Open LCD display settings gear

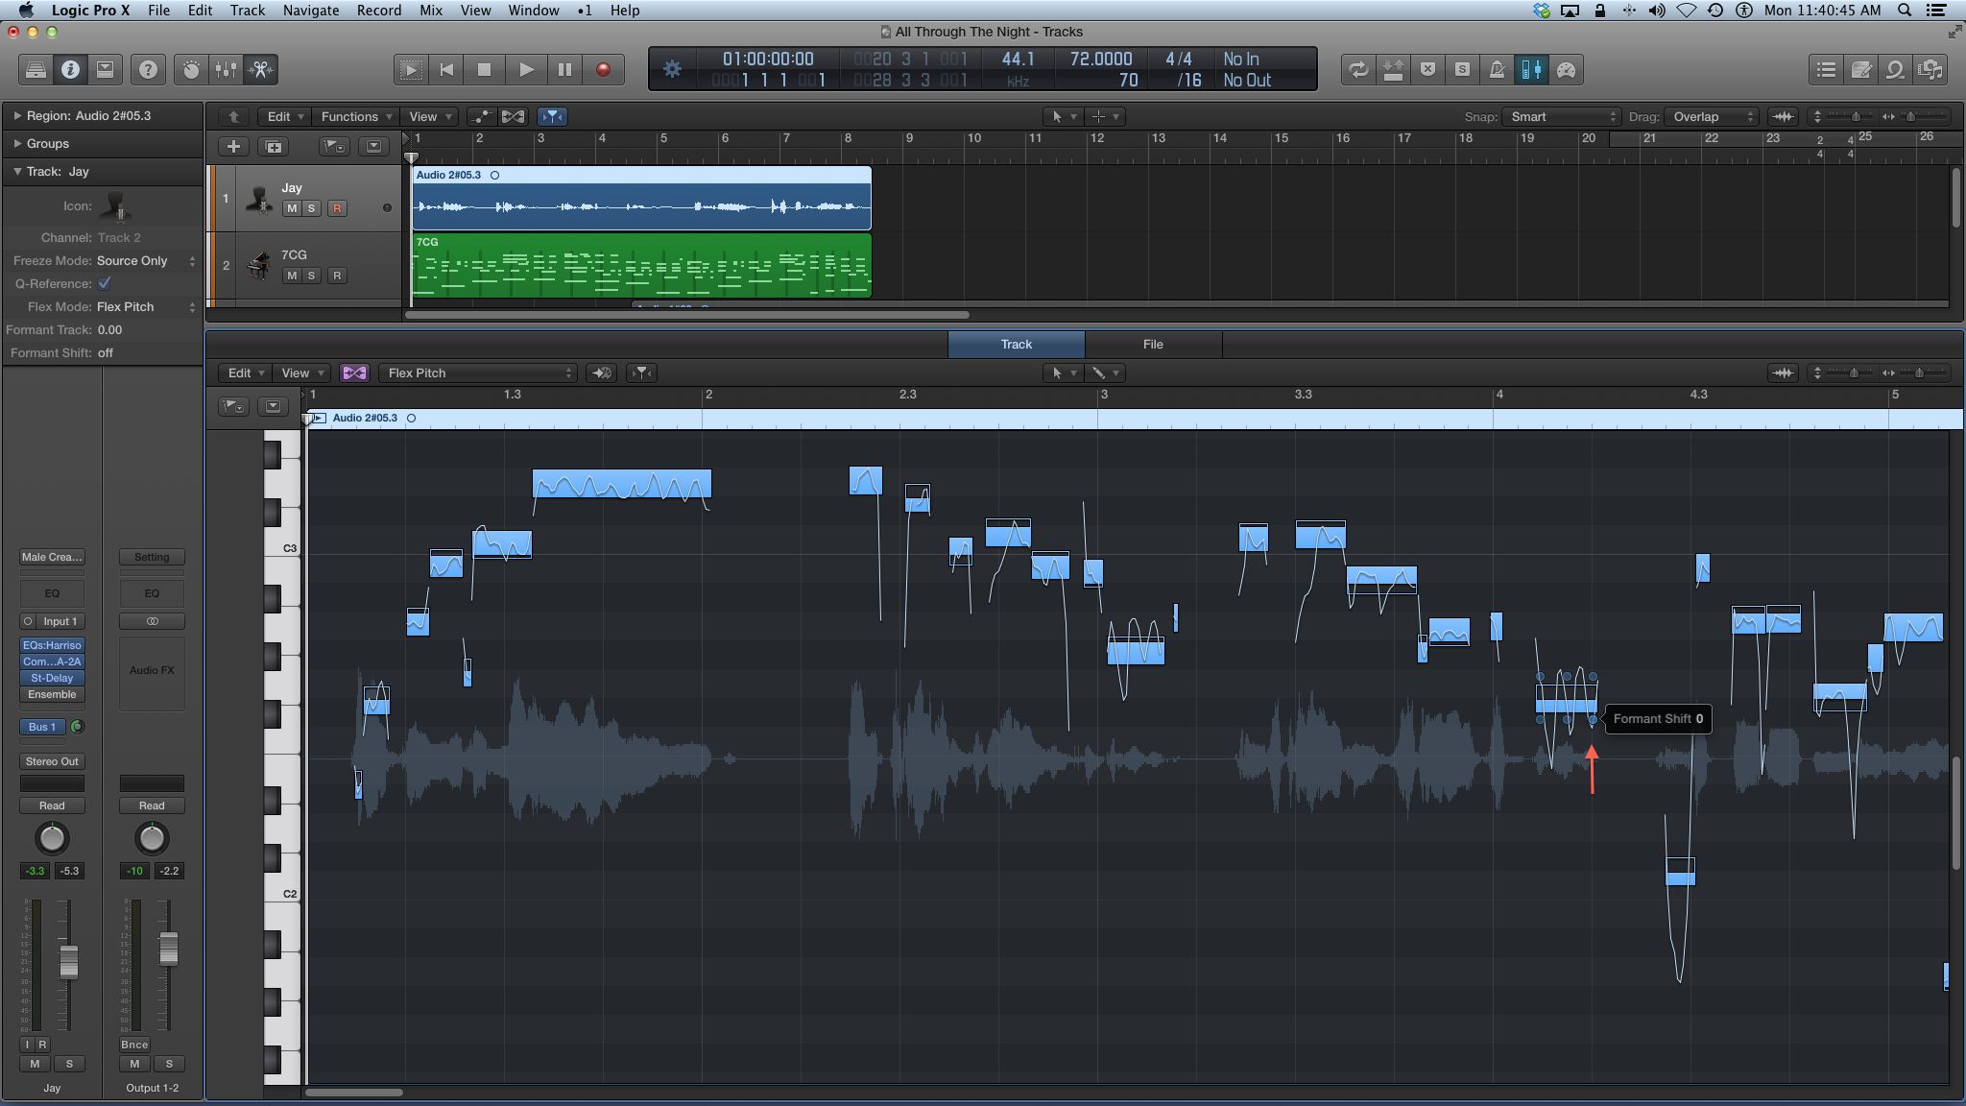pyautogui.click(x=673, y=69)
